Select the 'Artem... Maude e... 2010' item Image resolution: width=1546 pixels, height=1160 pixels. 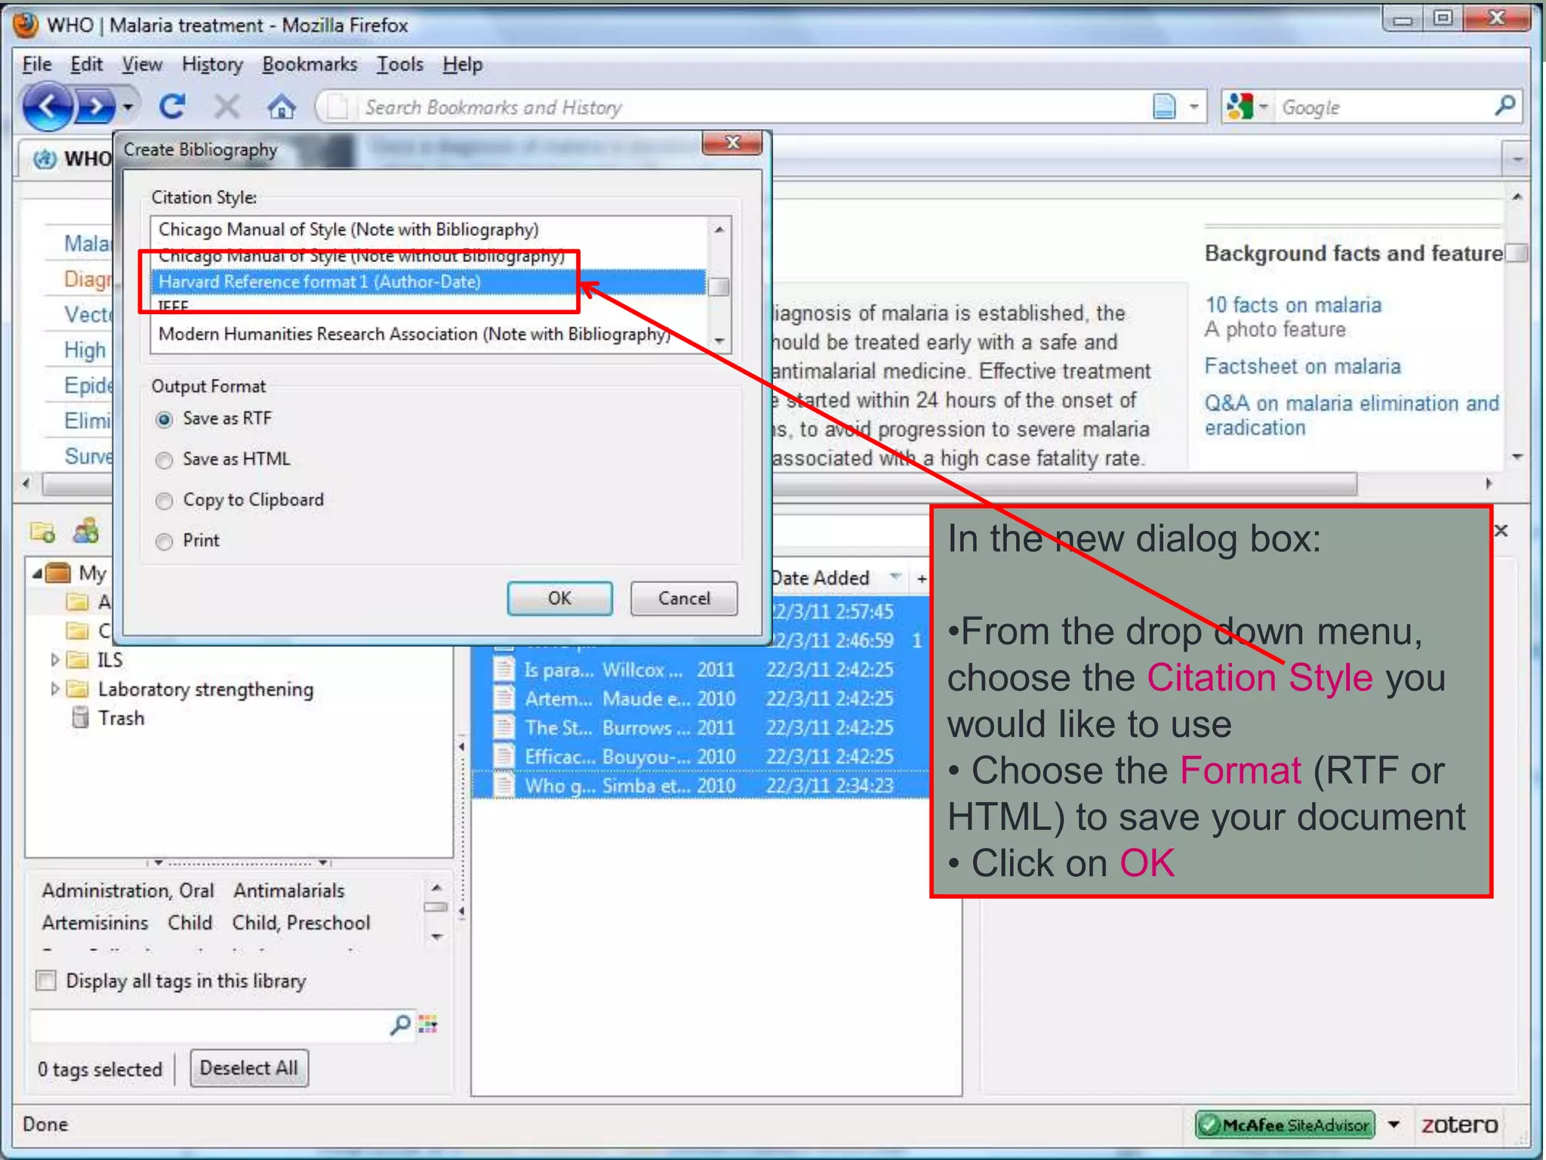[701, 699]
